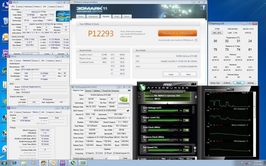Click Detach in Afterburner Hardware Monitor

pyautogui.click(x=230, y=89)
